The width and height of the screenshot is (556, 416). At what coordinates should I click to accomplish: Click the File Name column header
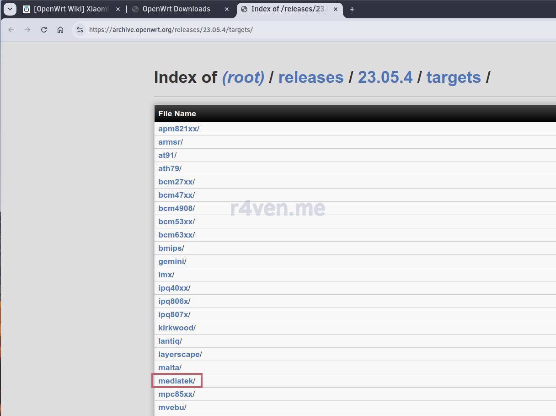coord(177,113)
